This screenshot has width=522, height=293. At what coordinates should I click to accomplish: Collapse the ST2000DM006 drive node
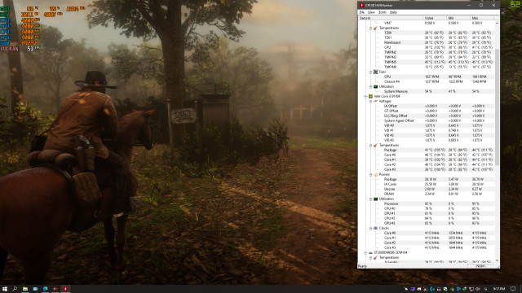(365, 253)
